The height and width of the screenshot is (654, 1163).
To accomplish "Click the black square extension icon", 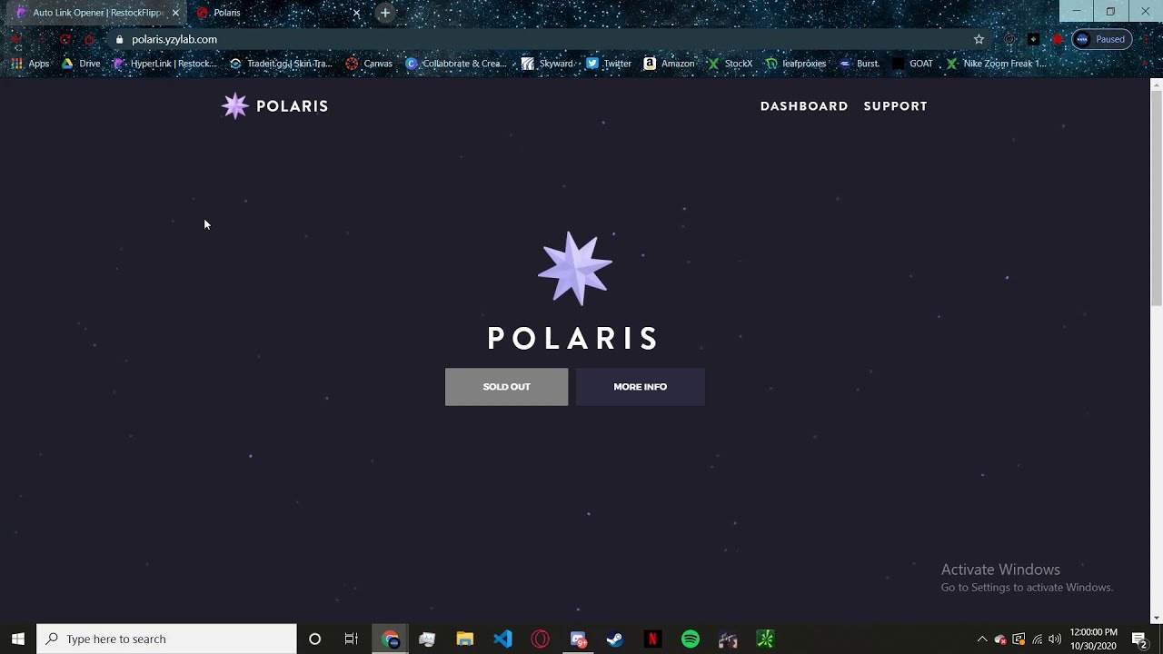I will pos(1033,39).
